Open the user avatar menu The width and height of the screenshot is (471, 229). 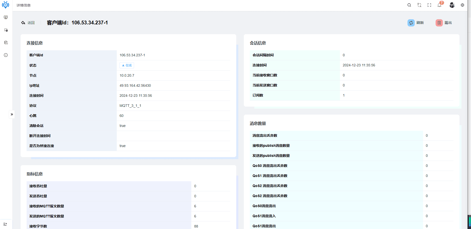point(452,5)
